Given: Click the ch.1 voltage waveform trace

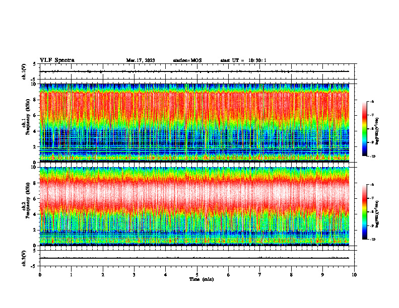Looking at the screenshot, I should (194, 71).
